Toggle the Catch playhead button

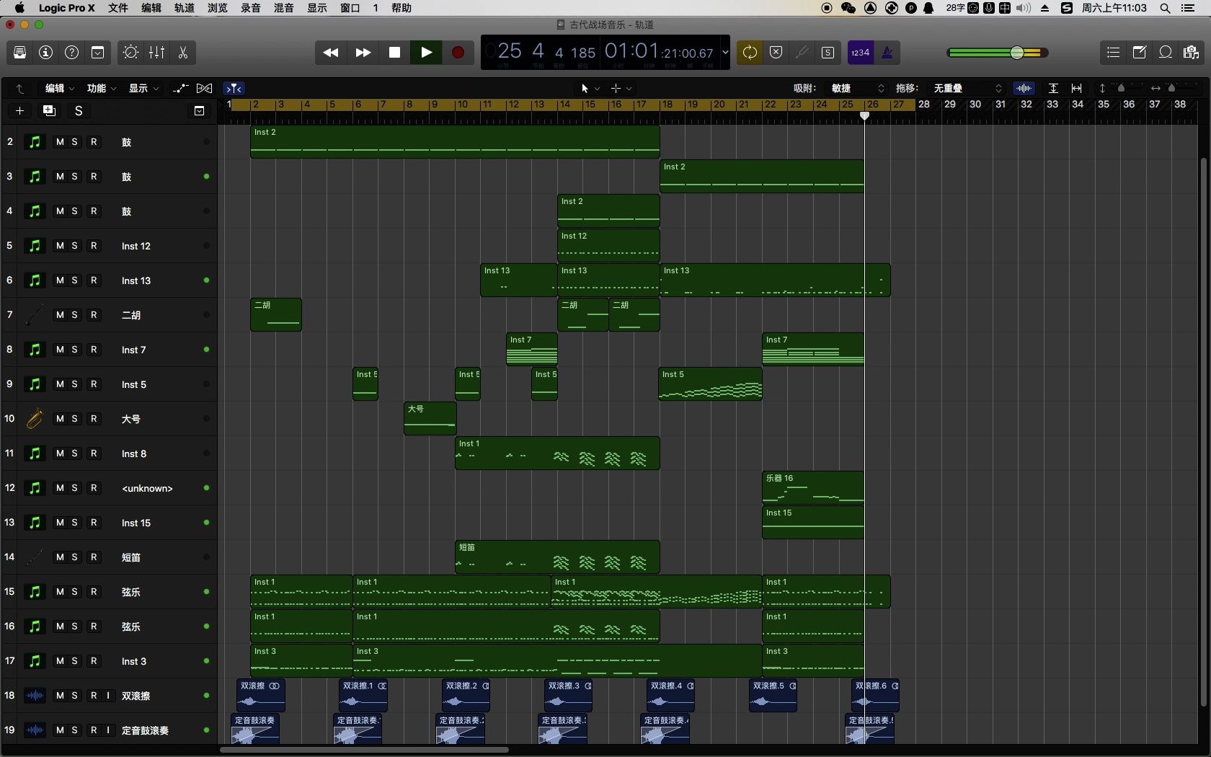pos(234,89)
